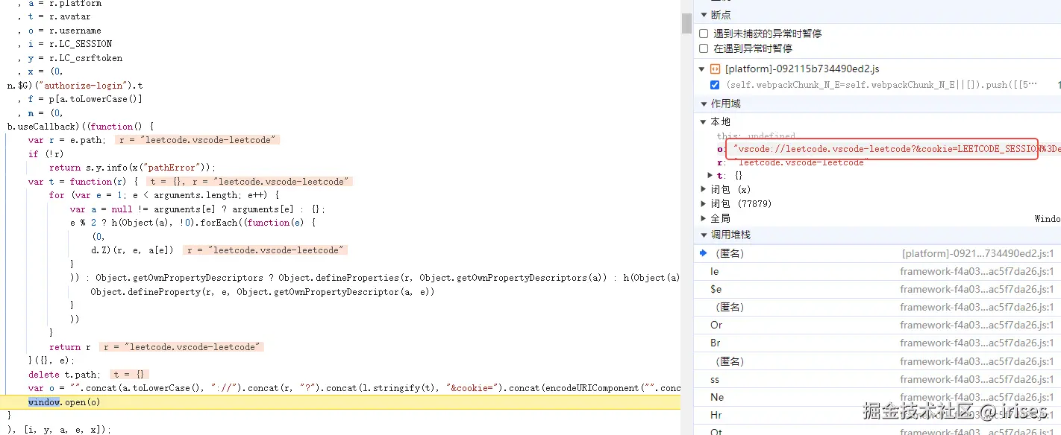Click the d.Z)(r, e, a[e]) line
This screenshot has width=1061, height=435.
point(132,250)
